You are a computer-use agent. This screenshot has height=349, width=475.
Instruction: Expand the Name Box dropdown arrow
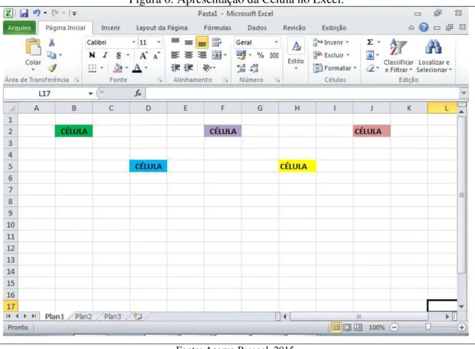pyautogui.click(x=90, y=94)
